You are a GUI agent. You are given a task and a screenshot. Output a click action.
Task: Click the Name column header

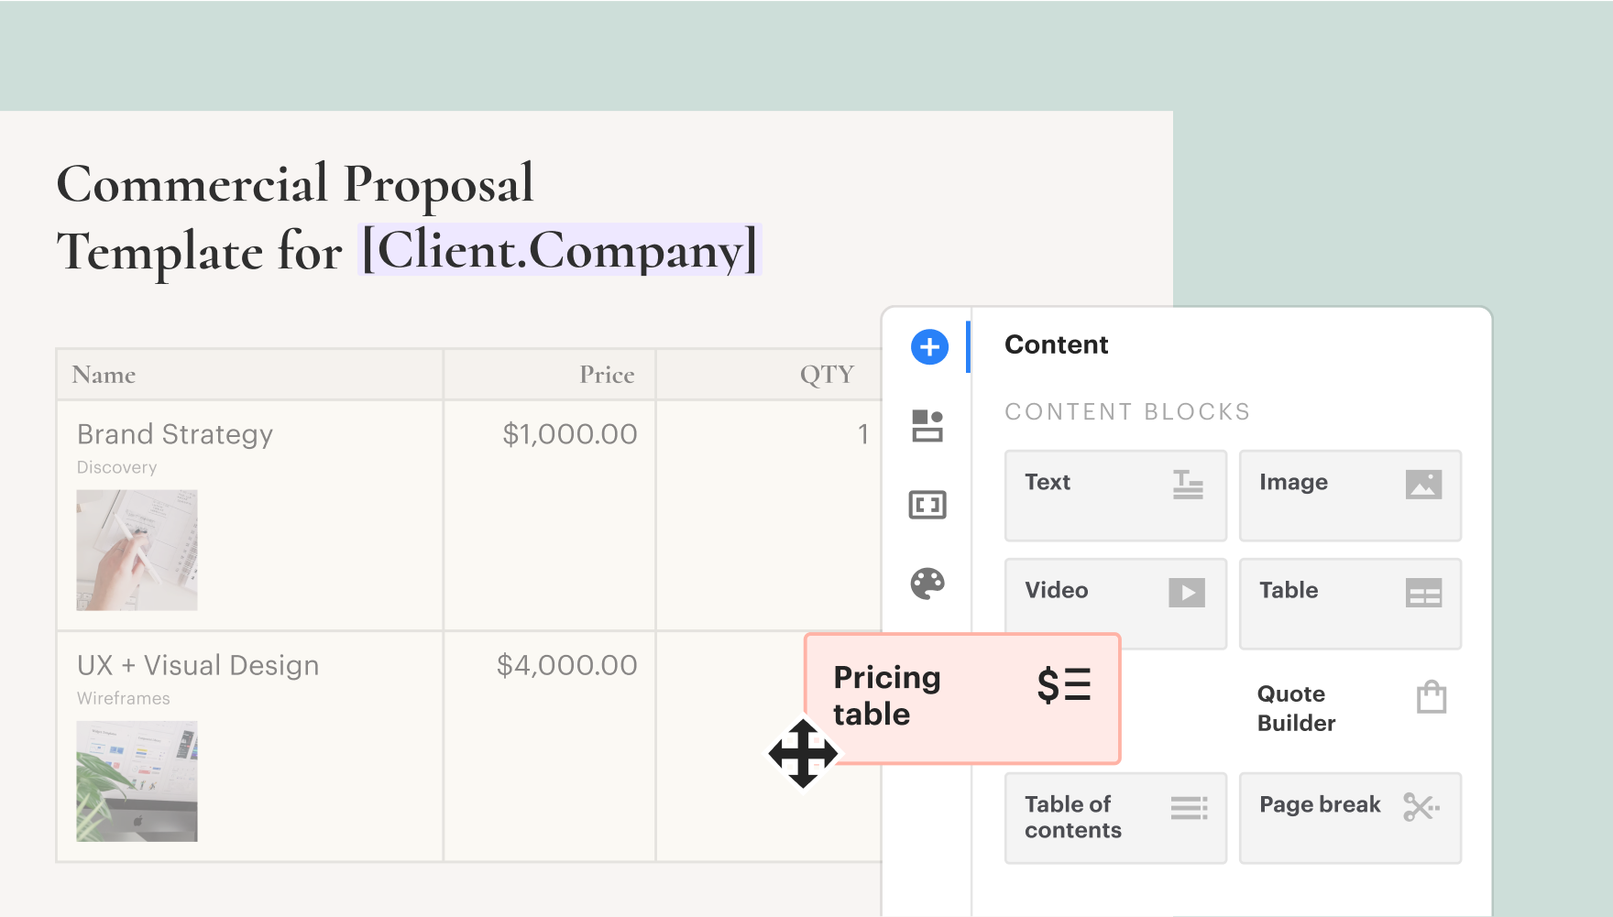click(x=103, y=374)
